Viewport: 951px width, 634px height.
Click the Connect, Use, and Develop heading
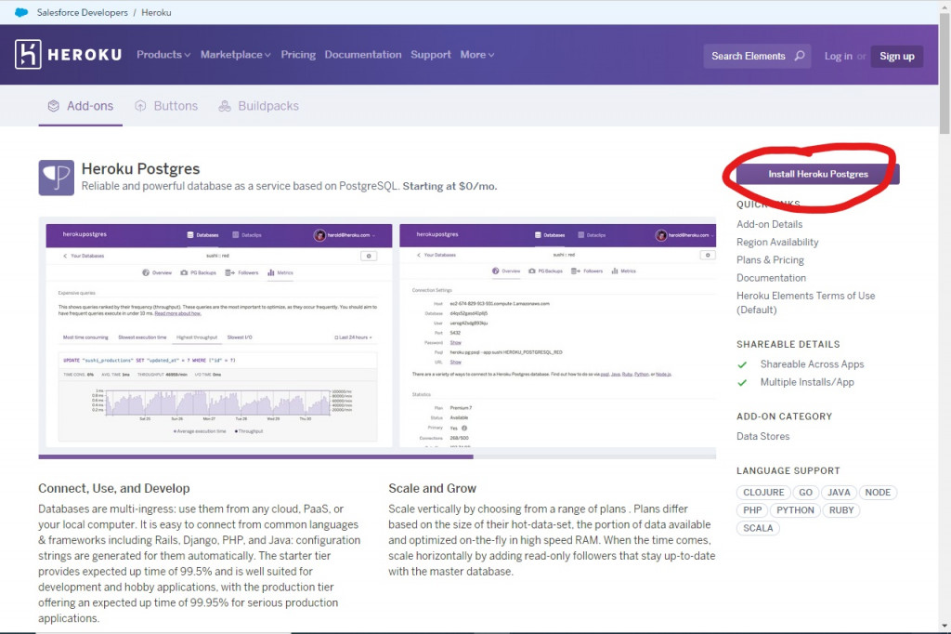pos(114,488)
